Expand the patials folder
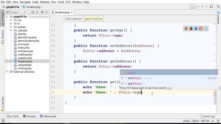221x124 pixels. pos(11,27)
